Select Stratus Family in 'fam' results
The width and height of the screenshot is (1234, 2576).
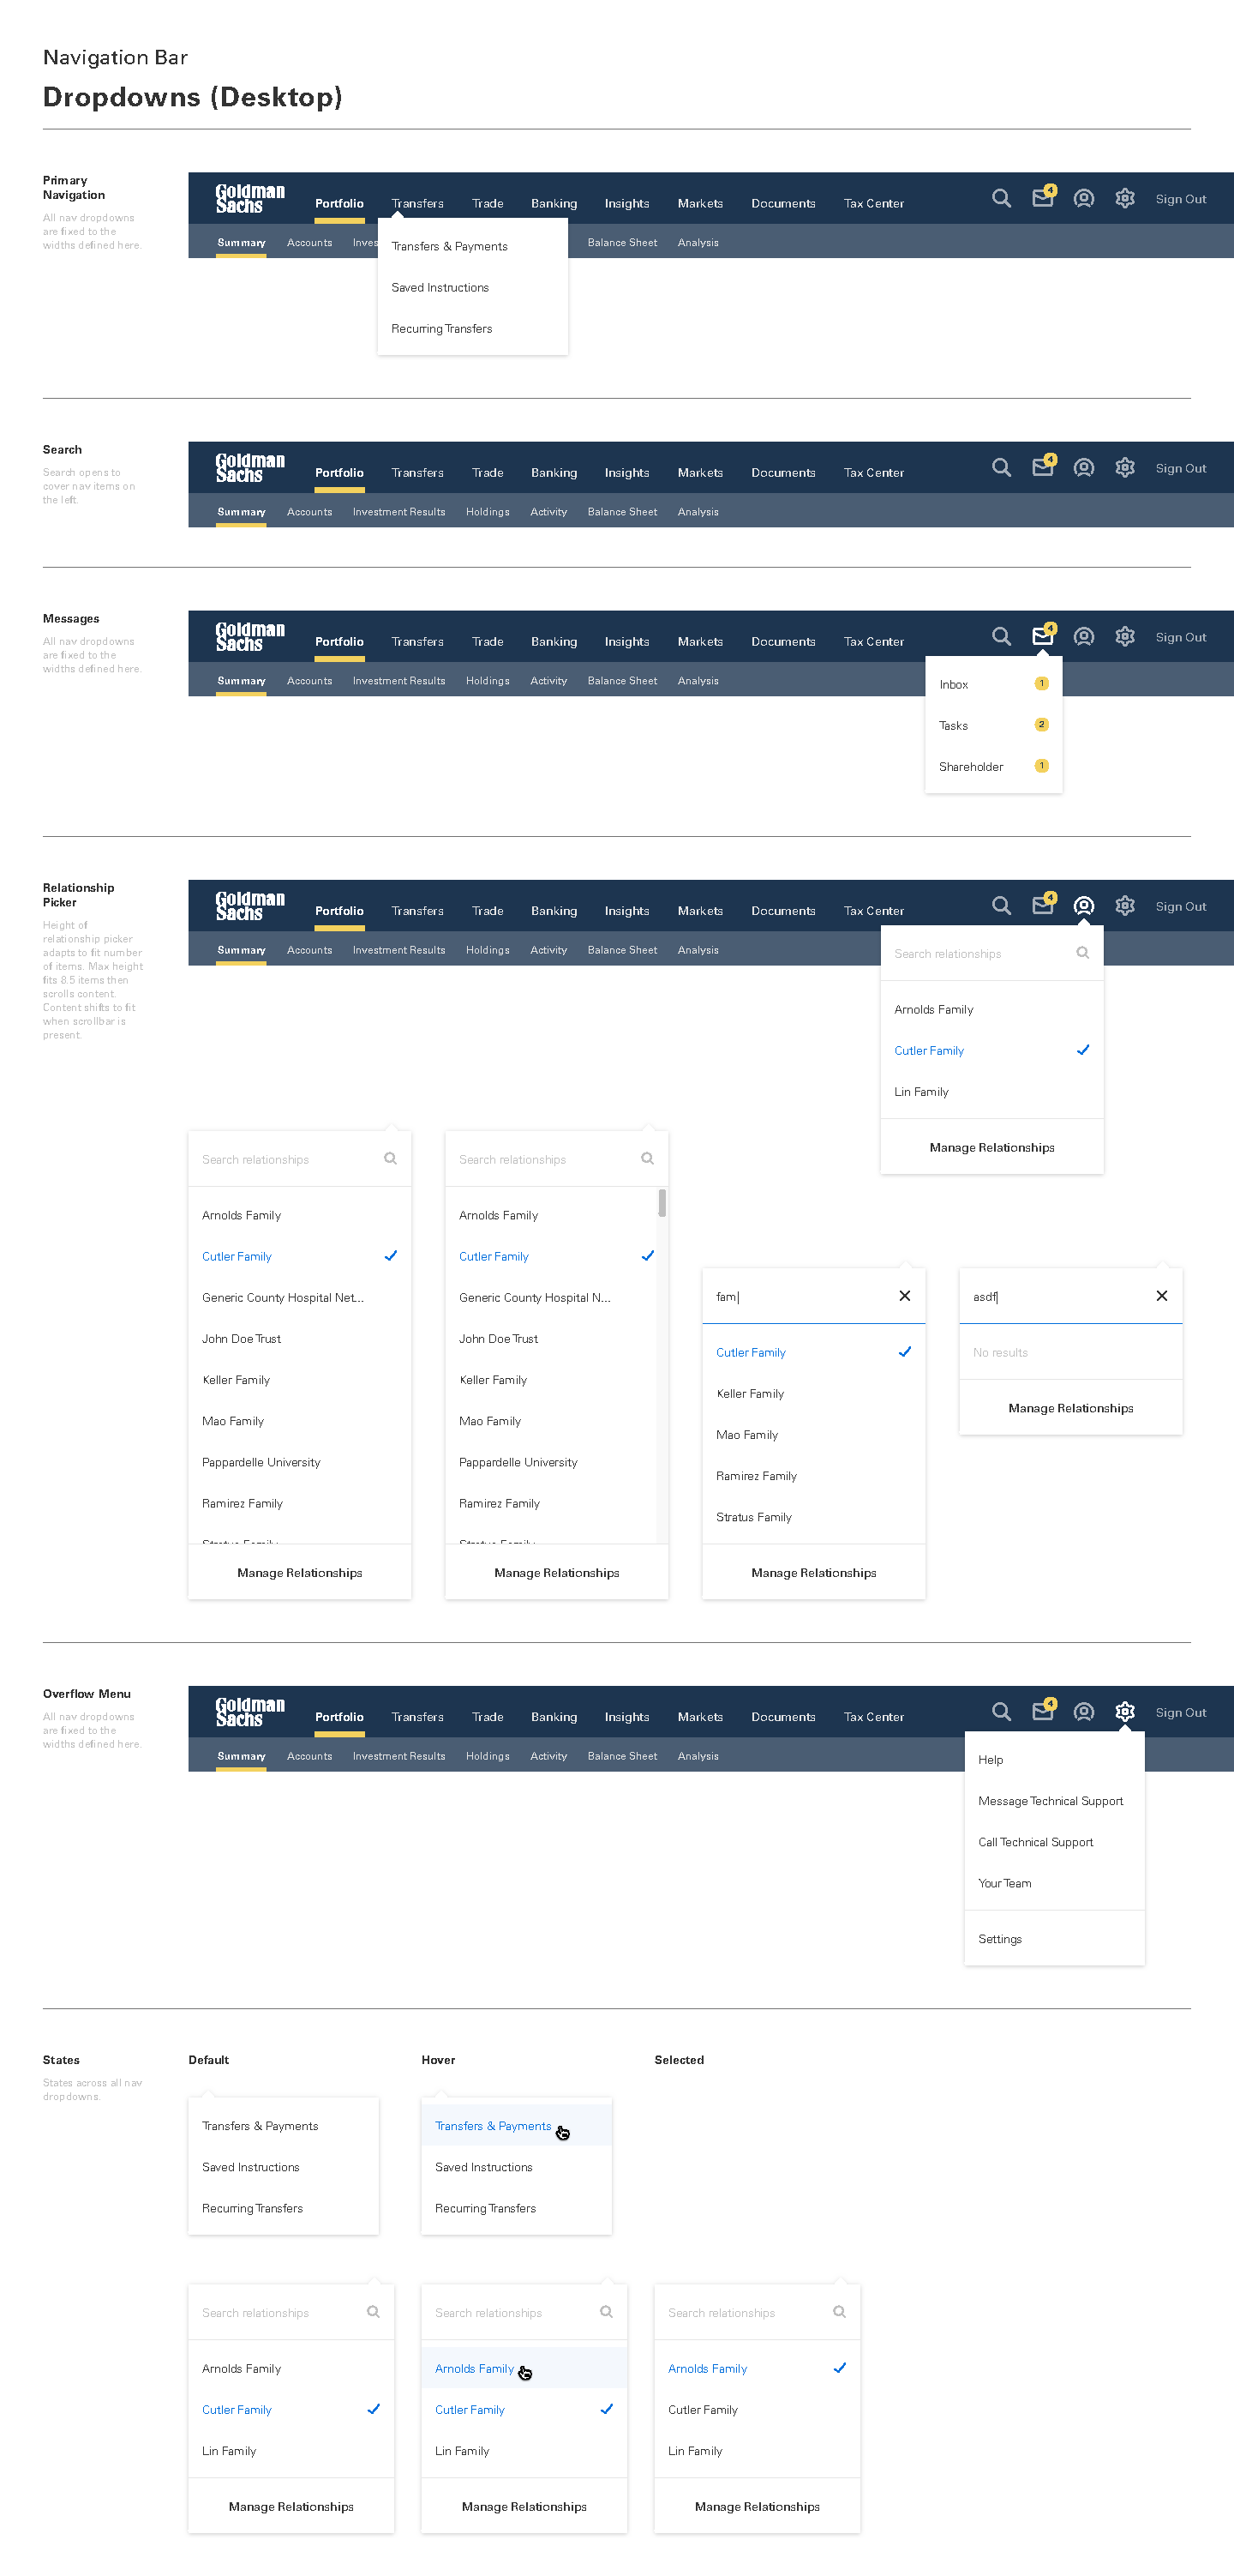point(813,1516)
